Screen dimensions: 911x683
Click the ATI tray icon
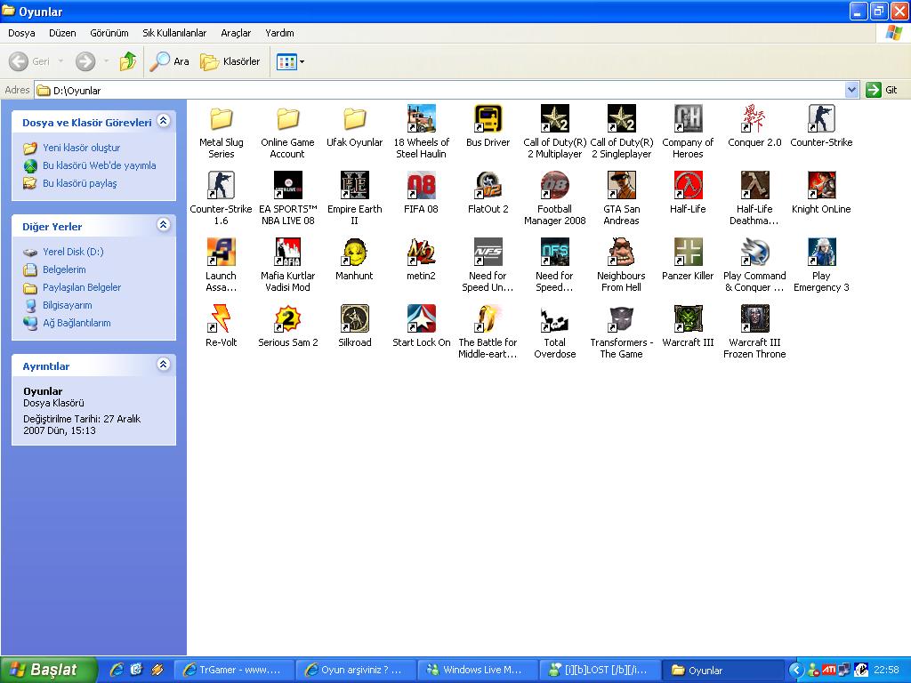coord(829,671)
